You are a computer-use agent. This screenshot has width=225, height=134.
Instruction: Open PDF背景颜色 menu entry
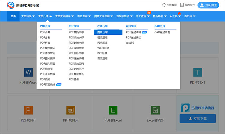(76, 74)
